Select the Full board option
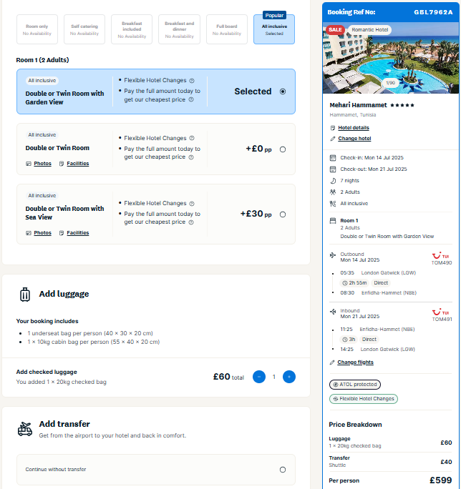This screenshot has width=461, height=489. click(x=227, y=29)
